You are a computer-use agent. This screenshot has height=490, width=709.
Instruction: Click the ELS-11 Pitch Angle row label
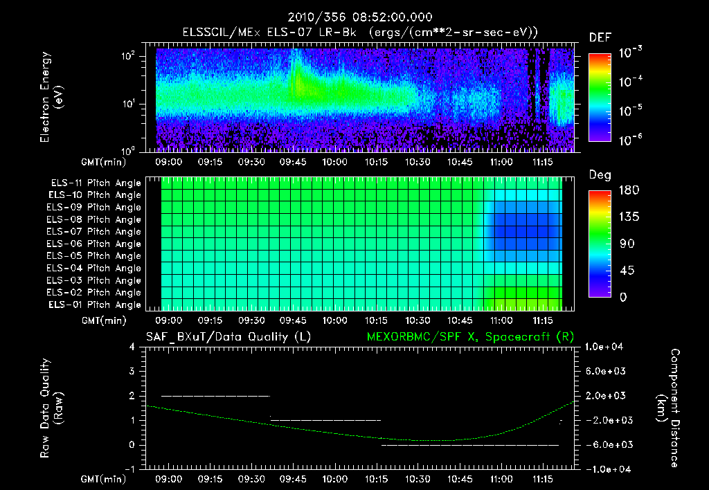coord(96,183)
